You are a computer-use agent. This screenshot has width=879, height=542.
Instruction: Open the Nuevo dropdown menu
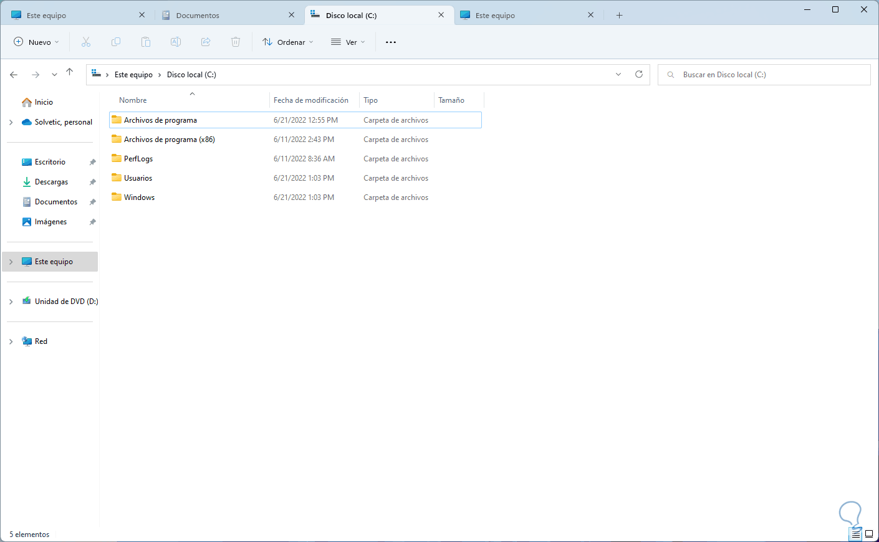click(36, 42)
